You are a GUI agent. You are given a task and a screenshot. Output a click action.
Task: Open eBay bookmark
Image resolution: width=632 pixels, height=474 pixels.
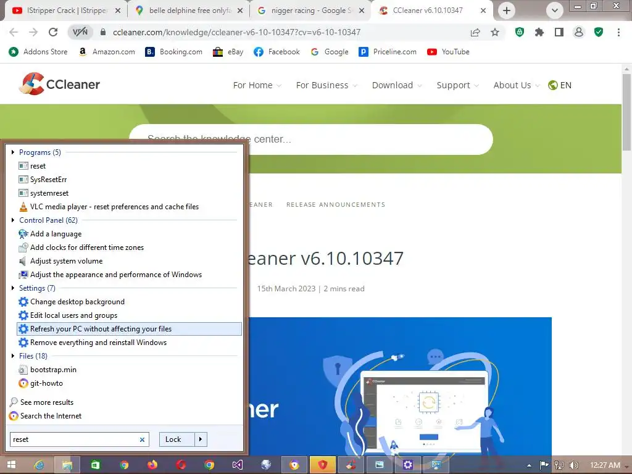pyautogui.click(x=228, y=52)
